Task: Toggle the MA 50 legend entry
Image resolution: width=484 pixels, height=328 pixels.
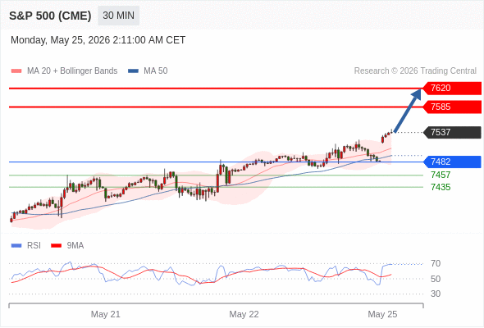Action: point(148,71)
